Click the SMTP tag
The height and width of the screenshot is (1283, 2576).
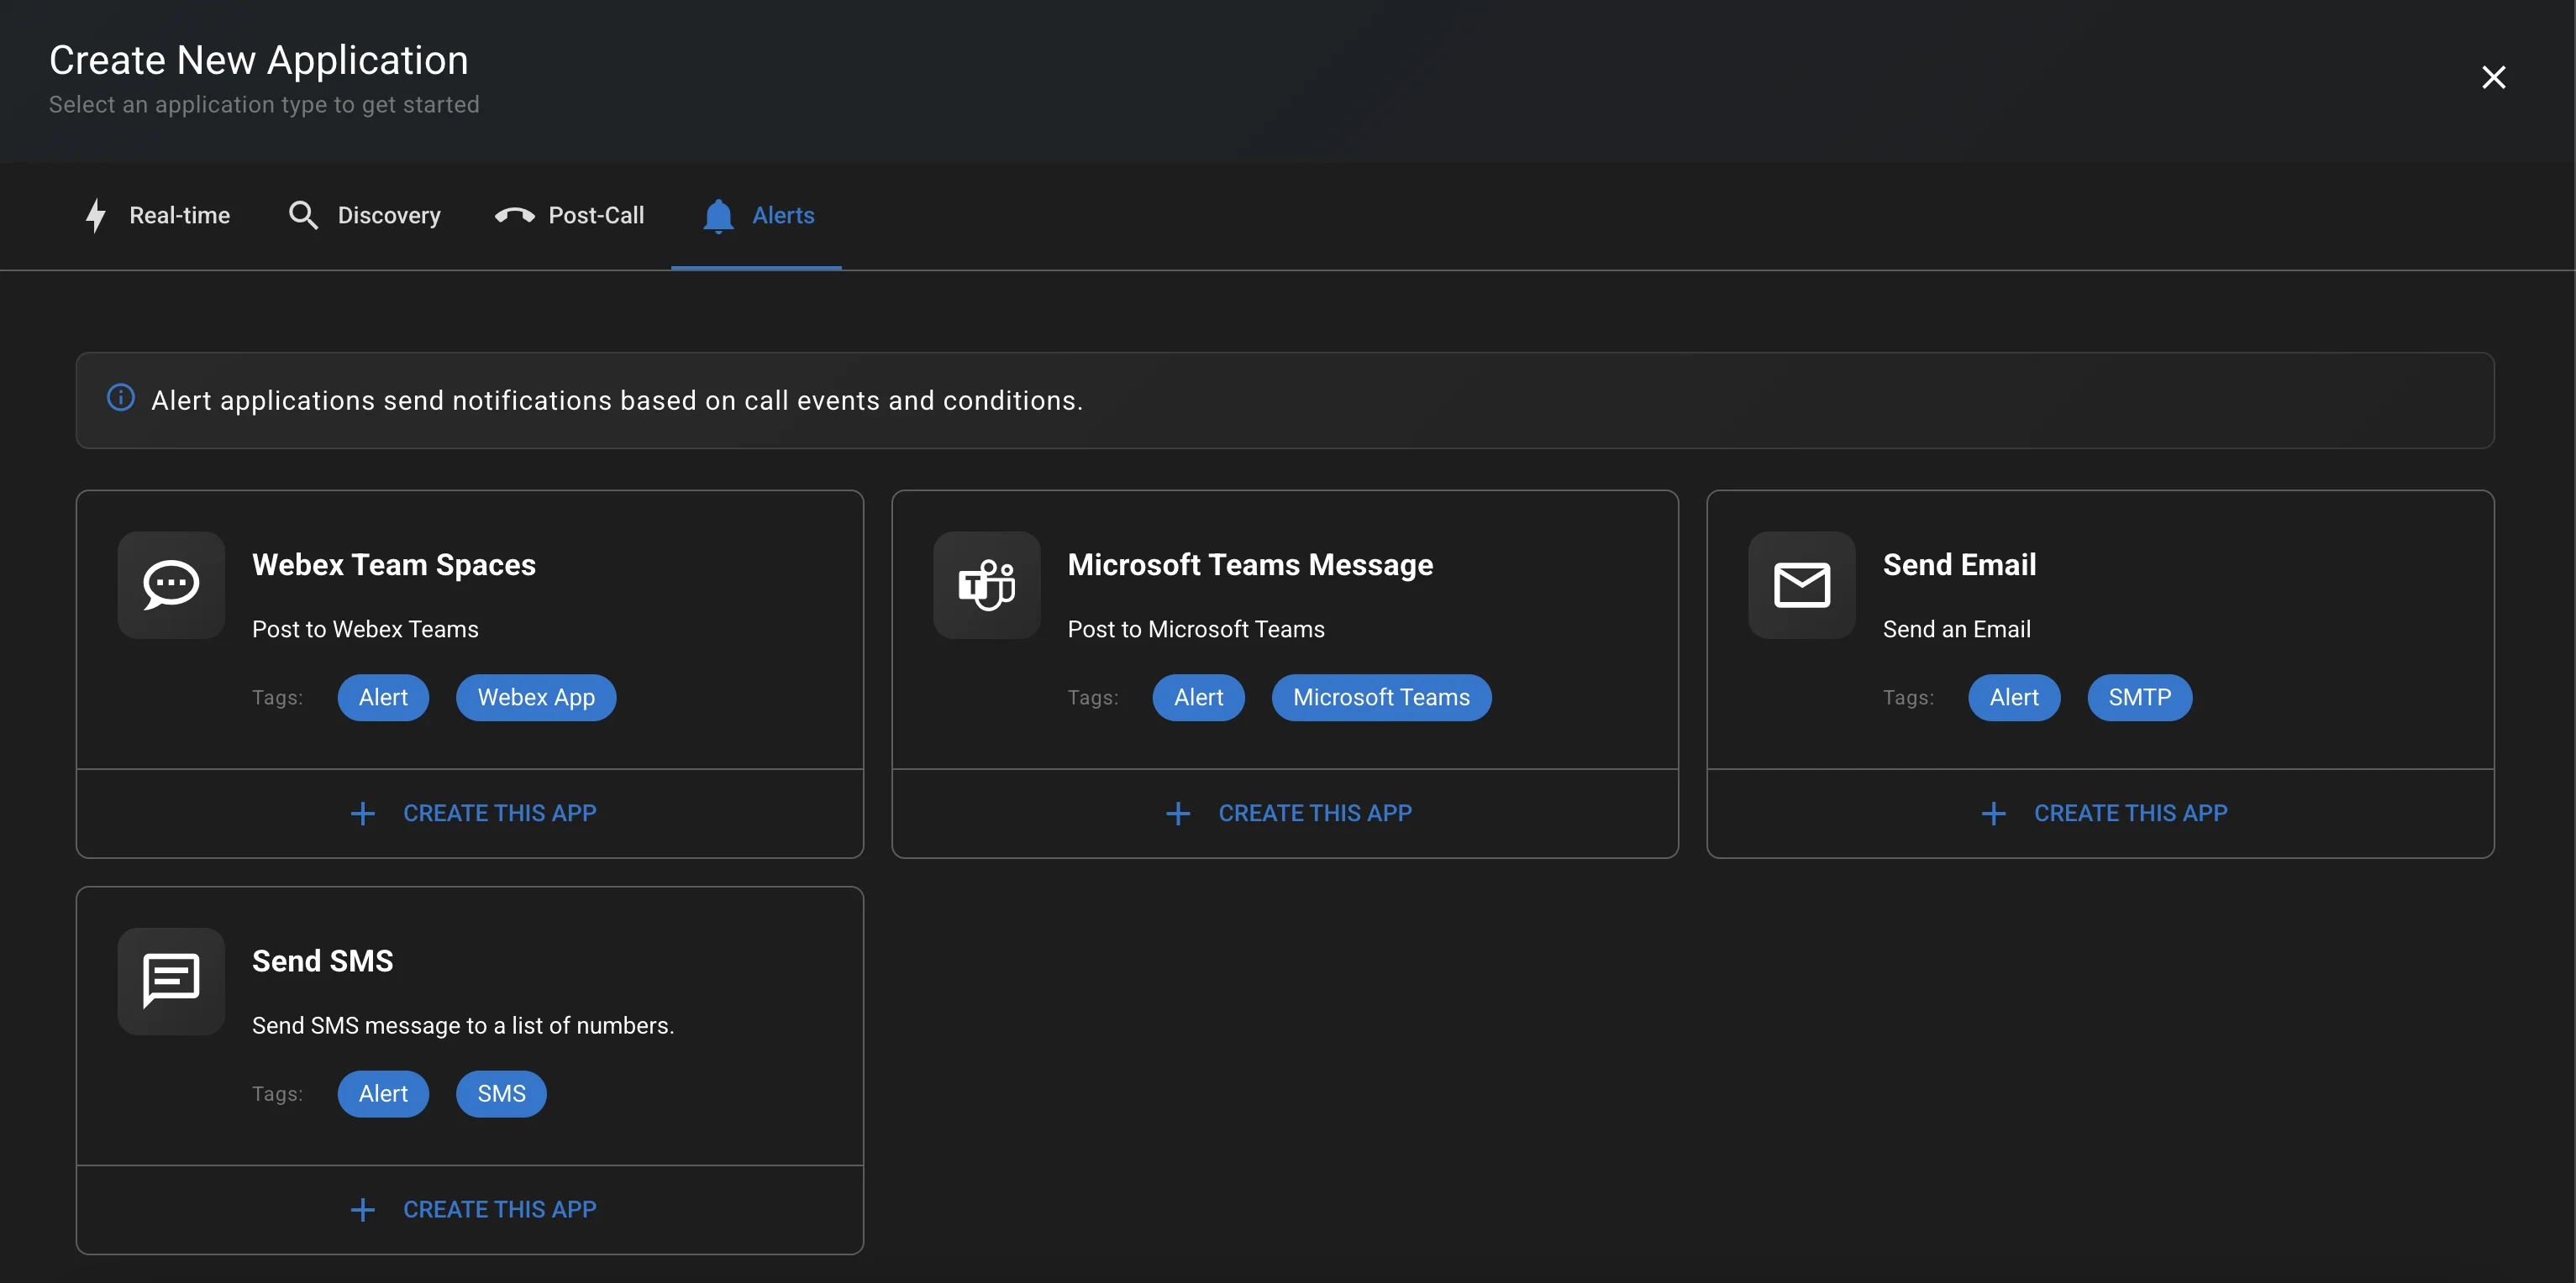(2140, 698)
